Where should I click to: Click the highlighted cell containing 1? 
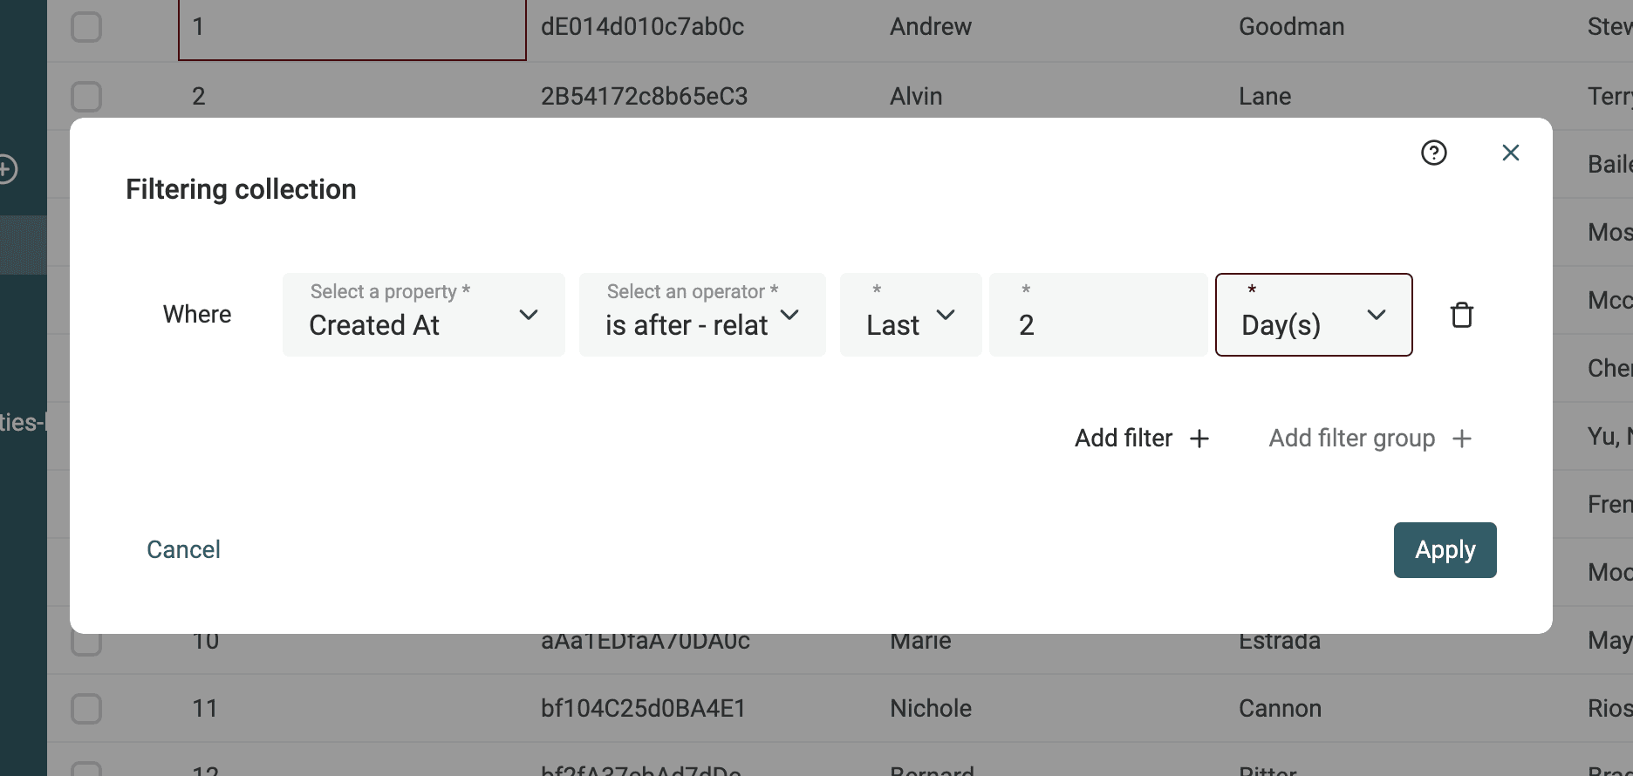[352, 28]
